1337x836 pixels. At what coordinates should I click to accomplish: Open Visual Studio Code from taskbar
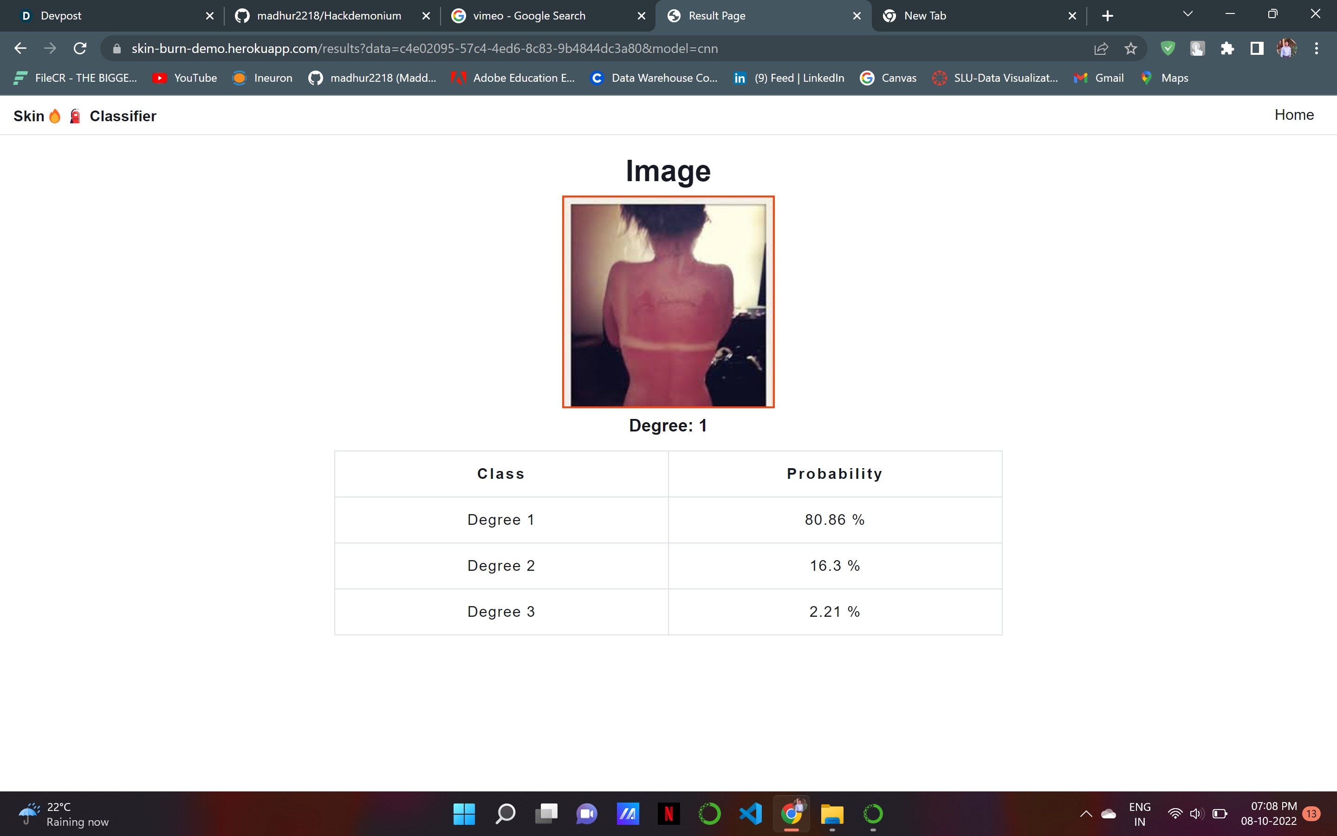750,814
